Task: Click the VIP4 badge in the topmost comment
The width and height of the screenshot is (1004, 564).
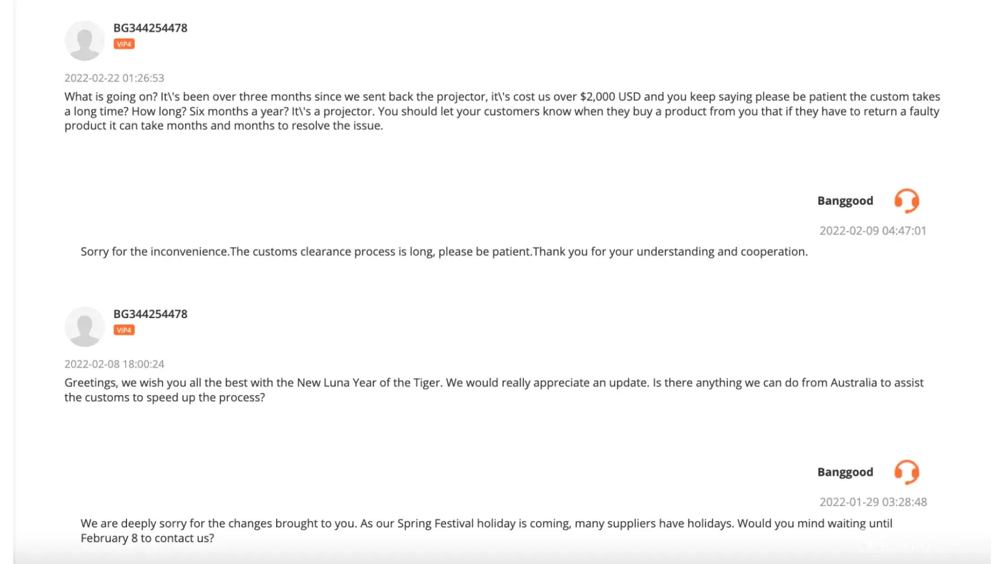Action: (124, 44)
